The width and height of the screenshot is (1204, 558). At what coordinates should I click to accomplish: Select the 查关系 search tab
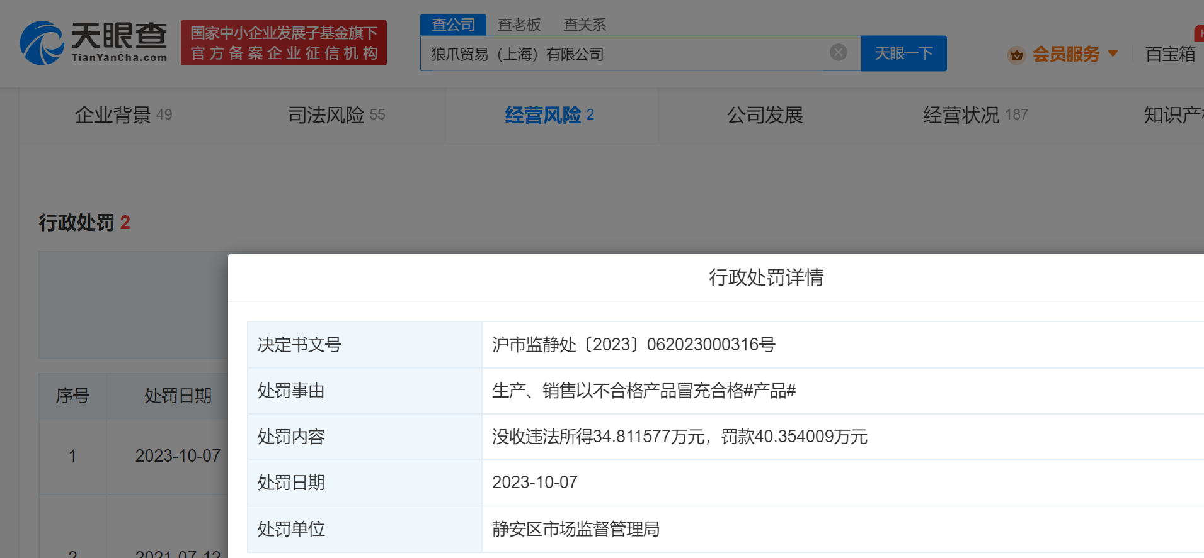585,25
